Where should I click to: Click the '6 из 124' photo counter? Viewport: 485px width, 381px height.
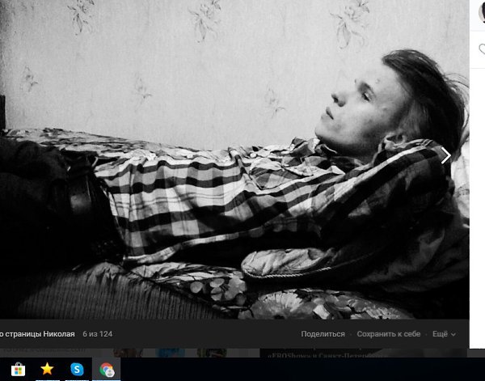click(x=97, y=334)
